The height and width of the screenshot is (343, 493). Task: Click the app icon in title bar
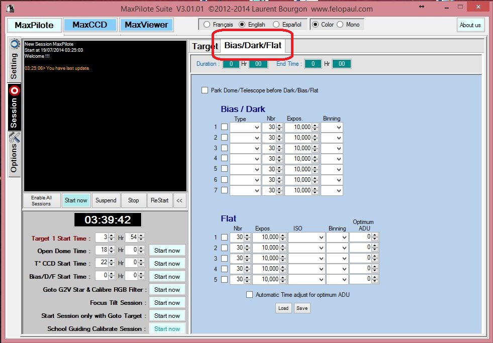pyautogui.click(x=10, y=8)
